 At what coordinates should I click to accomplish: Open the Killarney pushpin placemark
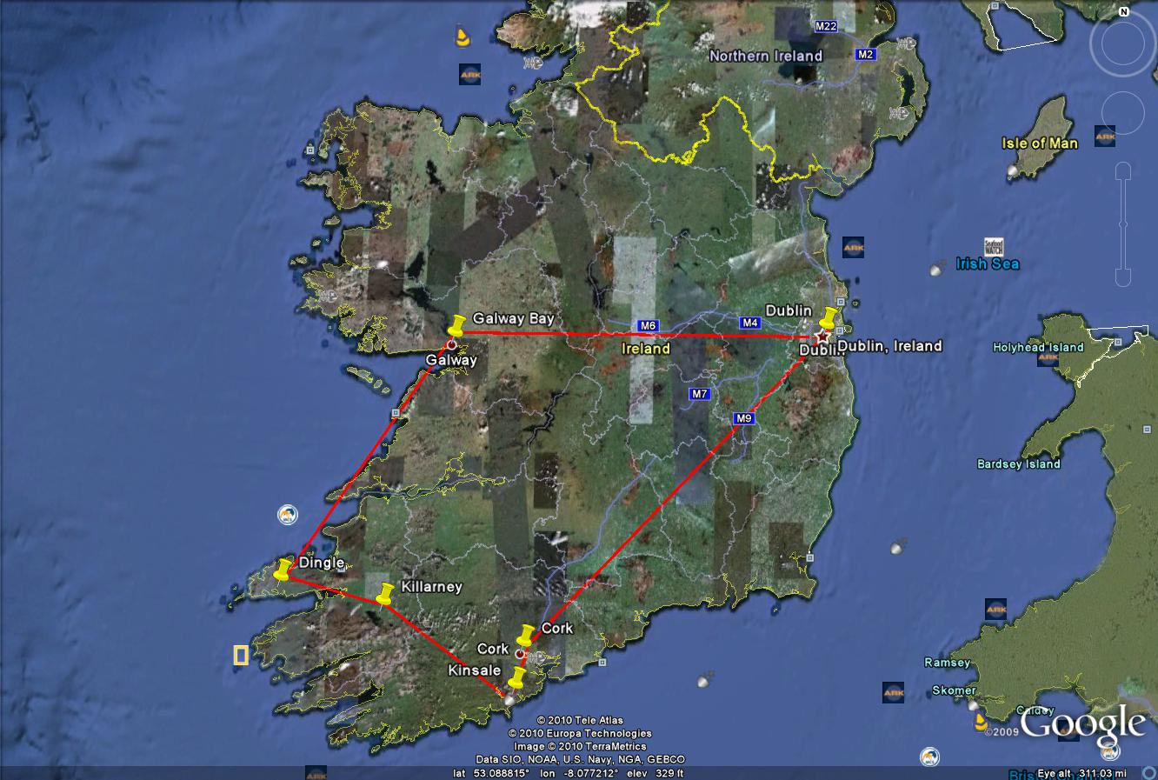click(386, 594)
